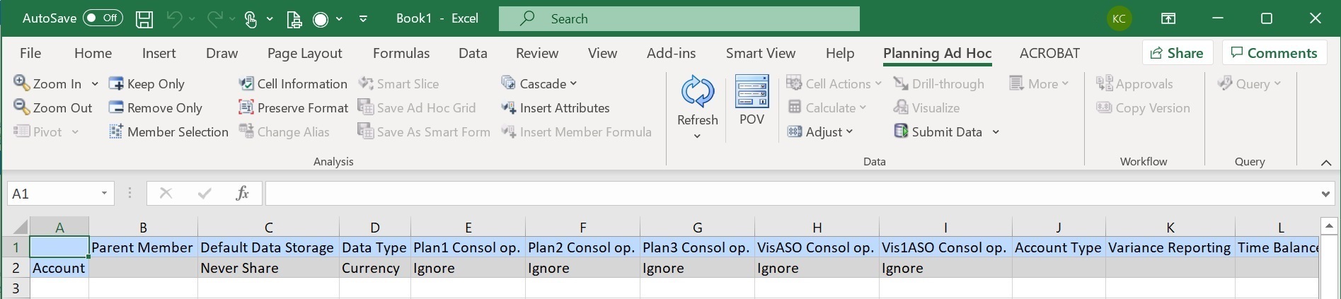Screen dimensions: 1341x299
Task: Click the Insert Attributes icon
Action: pyautogui.click(x=508, y=107)
